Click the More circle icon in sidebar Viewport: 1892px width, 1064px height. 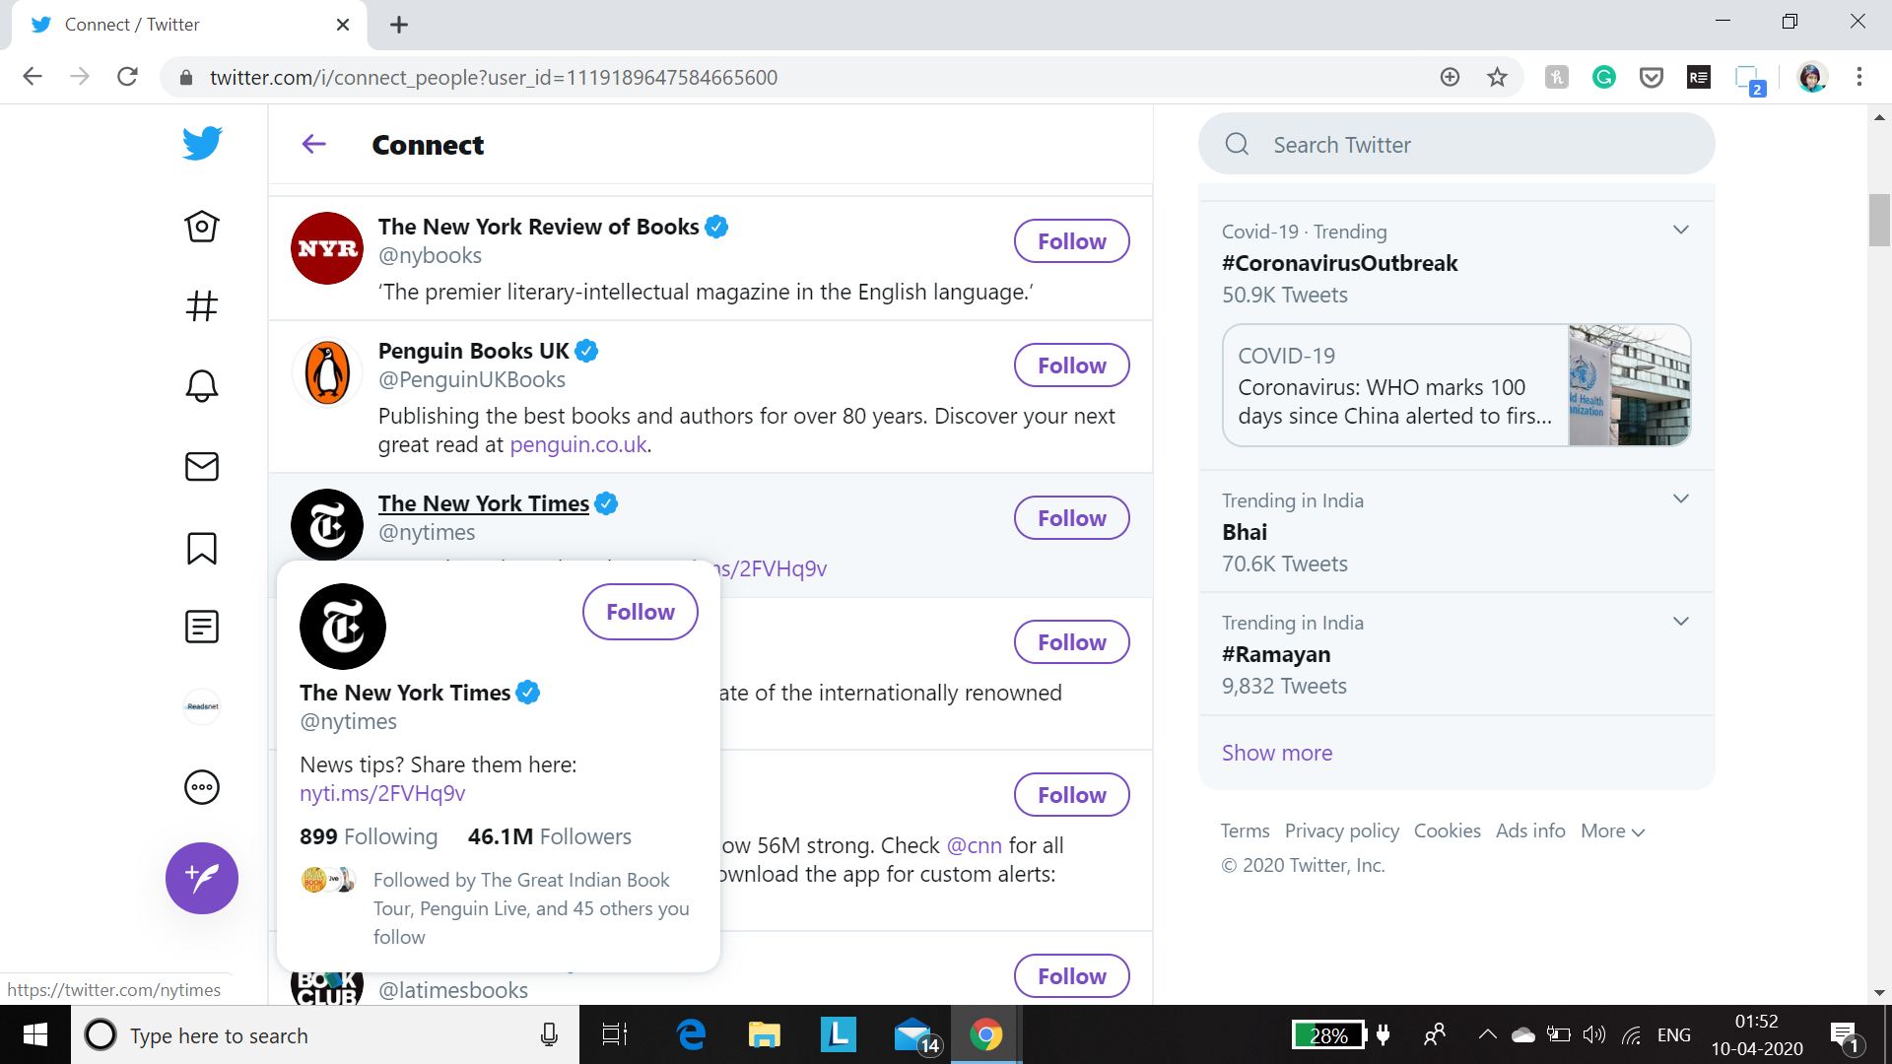tap(201, 787)
